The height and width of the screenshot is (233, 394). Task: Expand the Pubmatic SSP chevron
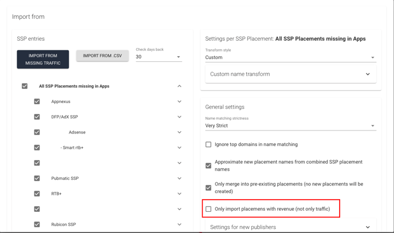coord(179,178)
